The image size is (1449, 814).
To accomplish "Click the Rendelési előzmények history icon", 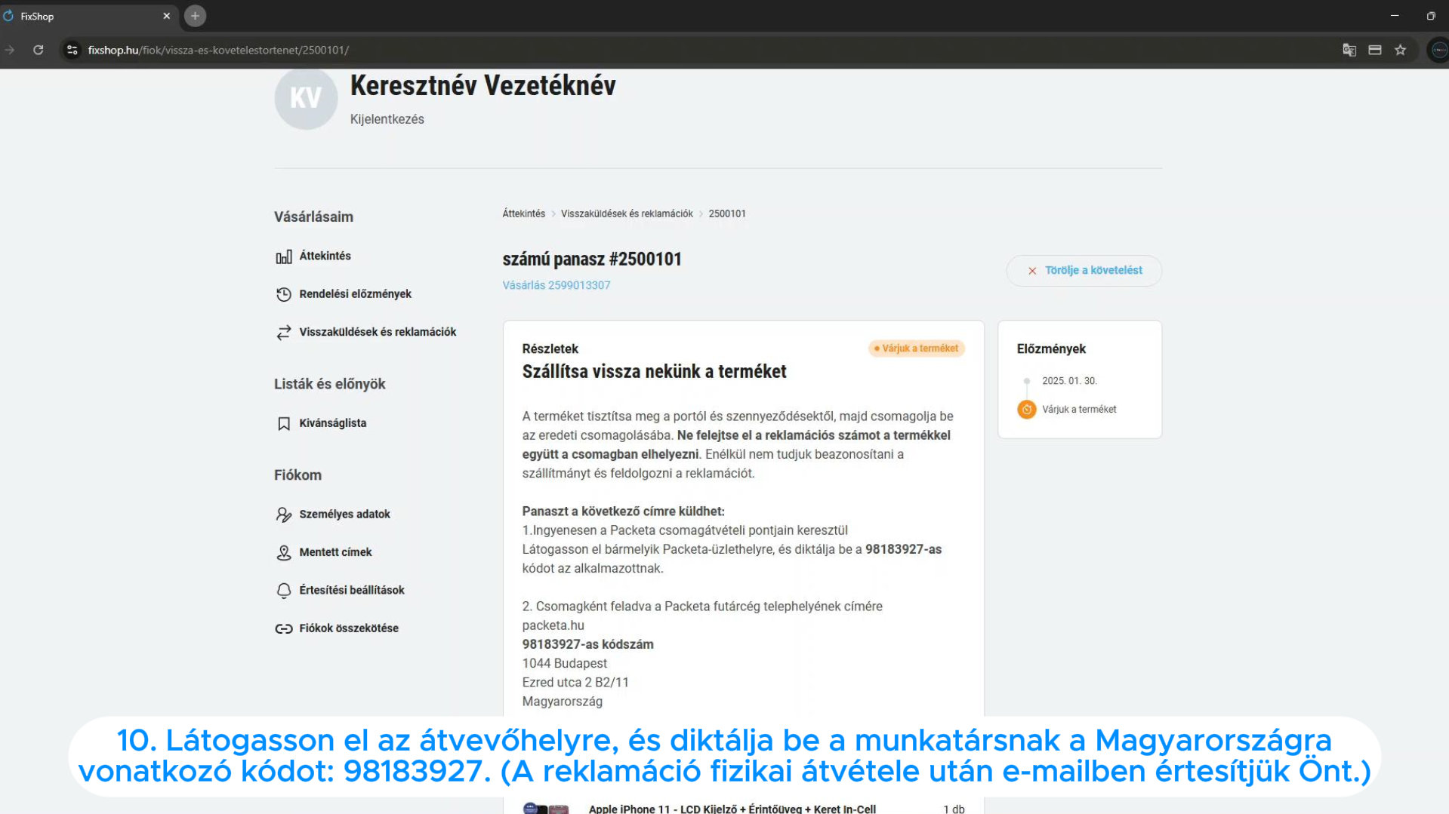I will (283, 294).
